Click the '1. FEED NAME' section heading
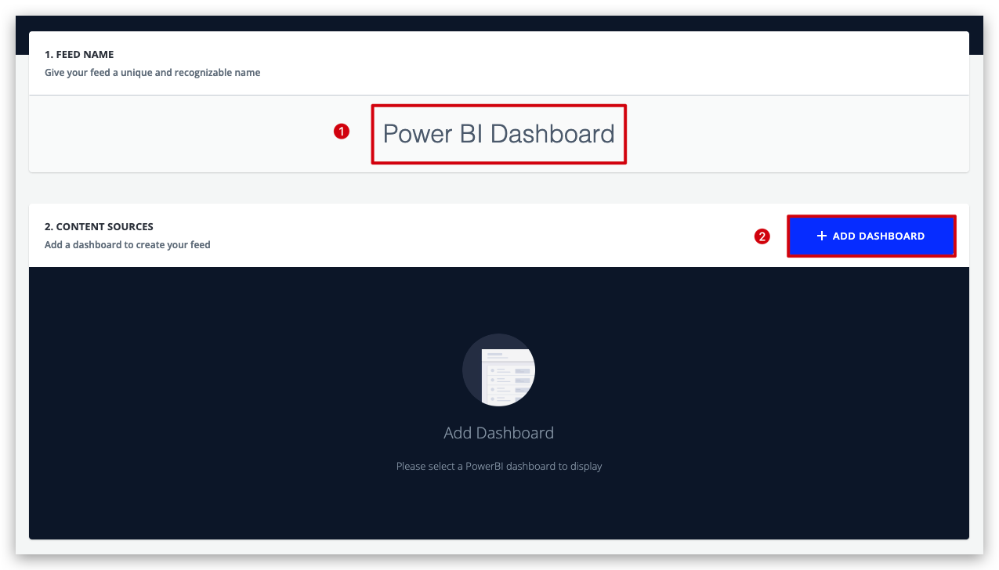 (79, 55)
